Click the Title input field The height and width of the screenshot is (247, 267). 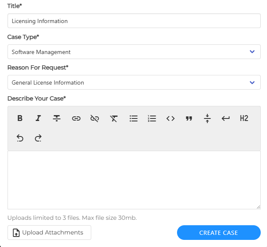[134, 21]
